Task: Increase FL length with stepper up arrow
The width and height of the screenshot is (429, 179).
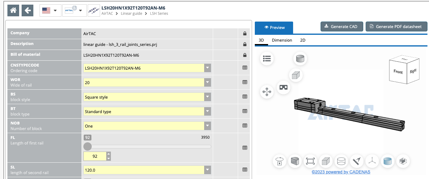Action: point(108,154)
